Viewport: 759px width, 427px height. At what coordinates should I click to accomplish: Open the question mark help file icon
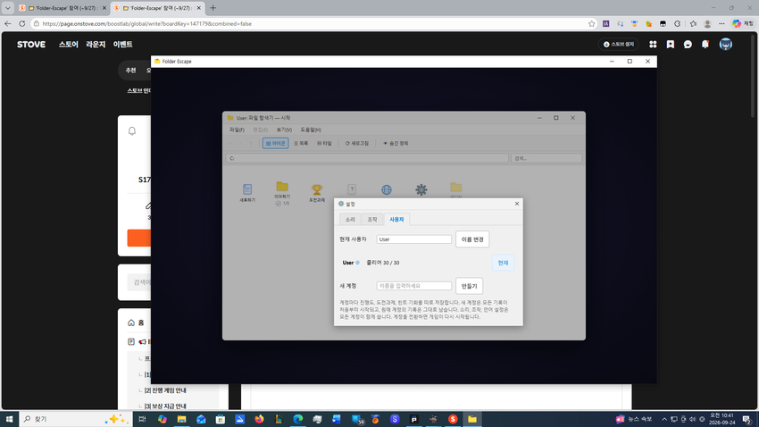pos(352,189)
